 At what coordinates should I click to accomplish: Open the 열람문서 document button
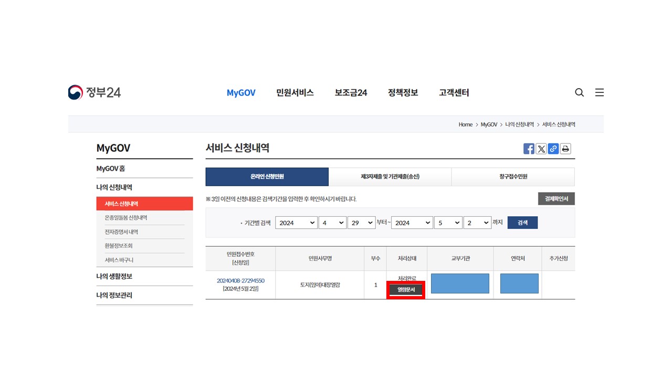coord(405,289)
